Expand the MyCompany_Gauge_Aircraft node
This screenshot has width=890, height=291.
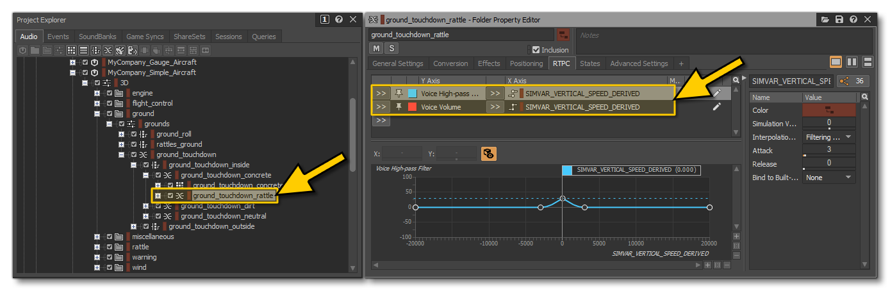click(72, 62)
